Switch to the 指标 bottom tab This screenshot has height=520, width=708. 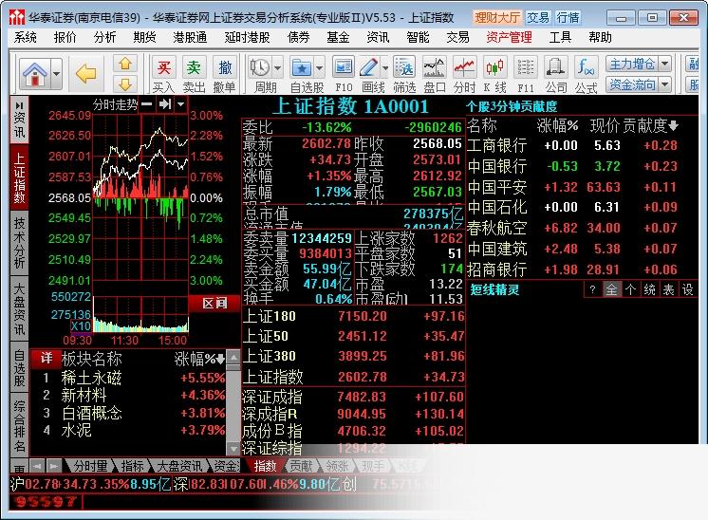pyautogui.click(x=132, y=465)
